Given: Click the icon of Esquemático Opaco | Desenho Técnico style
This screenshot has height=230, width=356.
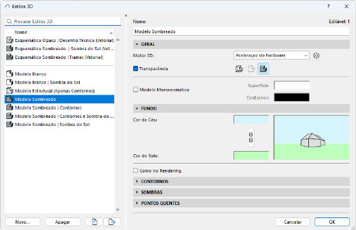Looking at the screenshot, I should 9,40.
